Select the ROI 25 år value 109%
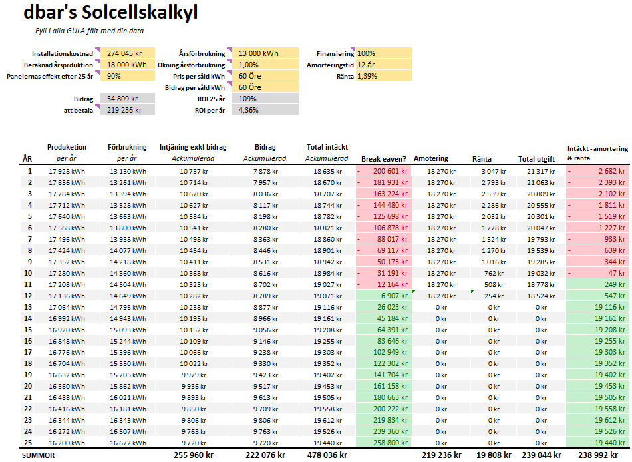Viewport: 632px width, 462px height. pos(265,99)
